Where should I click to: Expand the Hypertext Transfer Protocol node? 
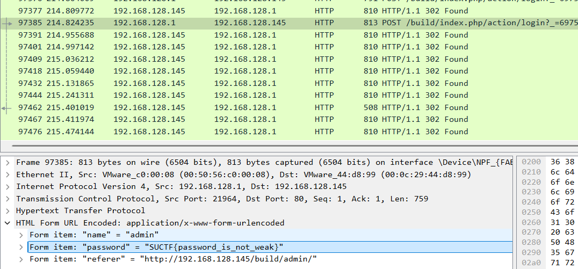pyautogui.click(x=8, y=210)
